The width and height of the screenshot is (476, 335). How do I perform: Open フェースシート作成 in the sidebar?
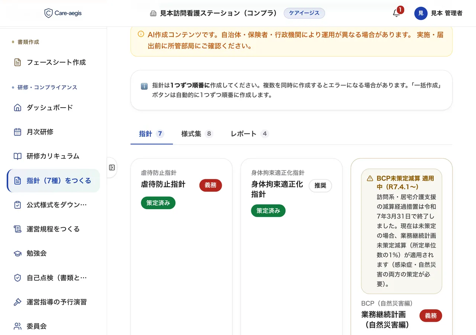53,62
